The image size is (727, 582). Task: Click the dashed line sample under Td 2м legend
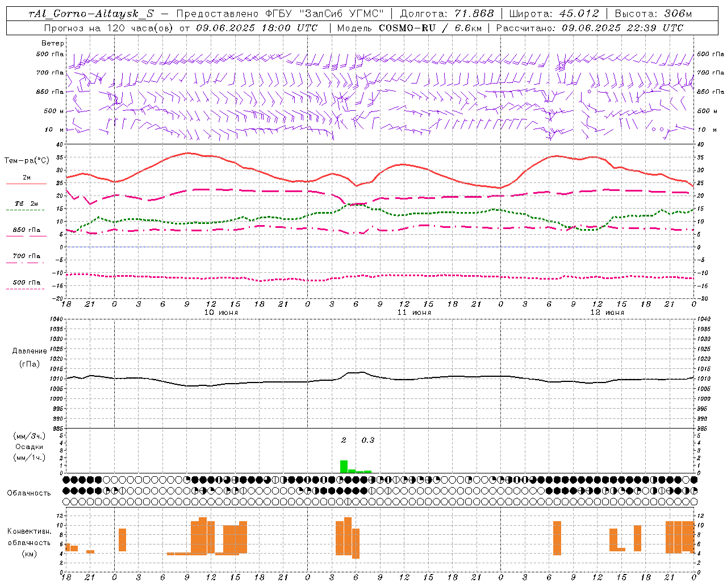point(25,210)
